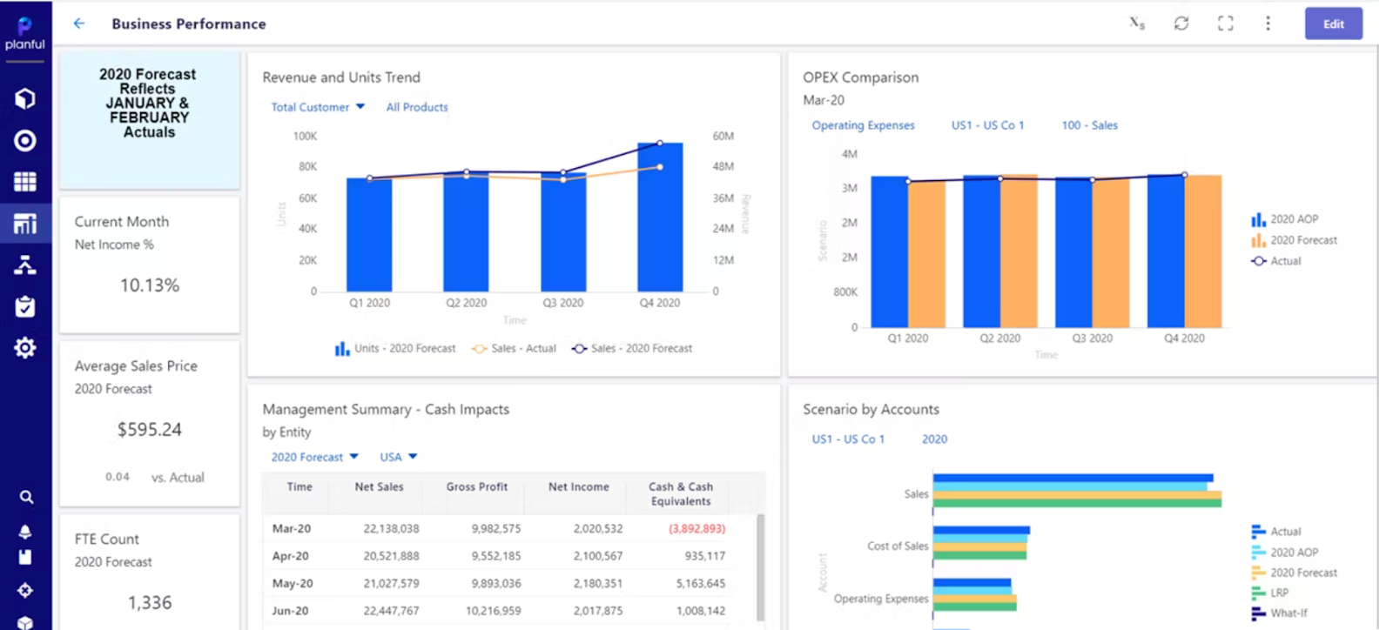The width and height of the screenshot is (1393, 630).
Task: Click the Net Sales column header
Action: [379, 487]
